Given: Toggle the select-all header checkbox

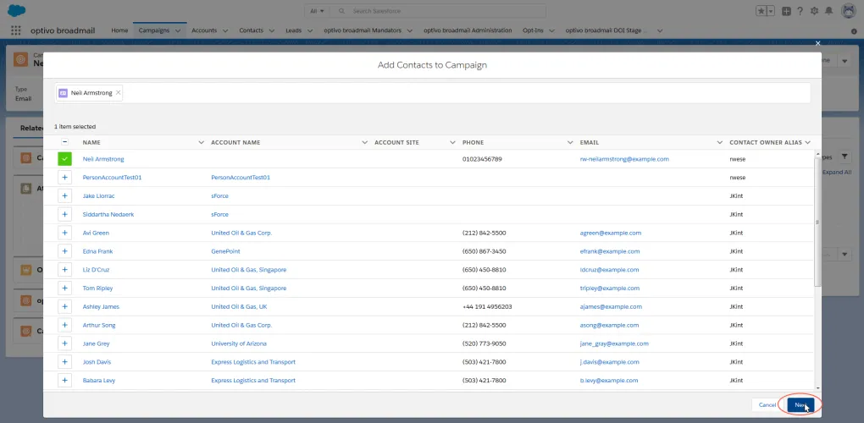Looking at the screenshot, I should (x=64, y=142).
